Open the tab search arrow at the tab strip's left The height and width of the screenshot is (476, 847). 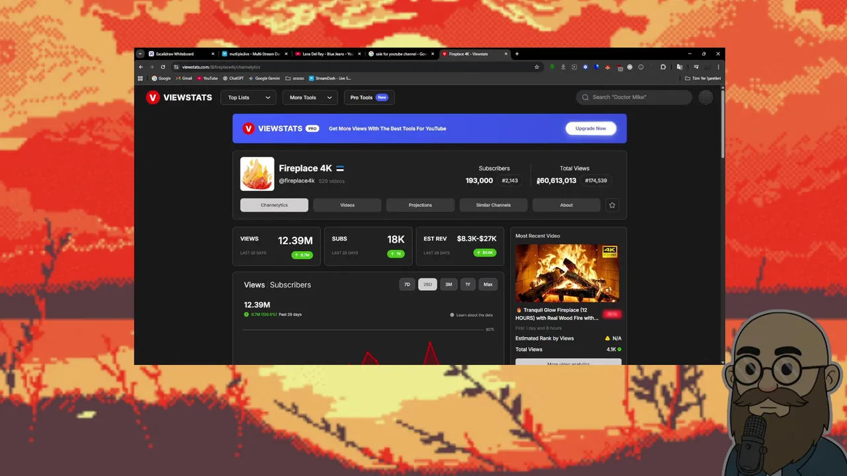click(x=140, y=54)
